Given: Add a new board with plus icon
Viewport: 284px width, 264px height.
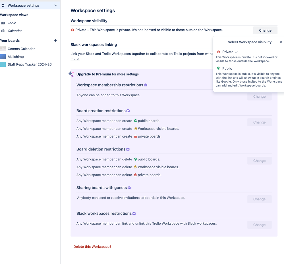Looking at the screenshot, I should tap(55, 40).
